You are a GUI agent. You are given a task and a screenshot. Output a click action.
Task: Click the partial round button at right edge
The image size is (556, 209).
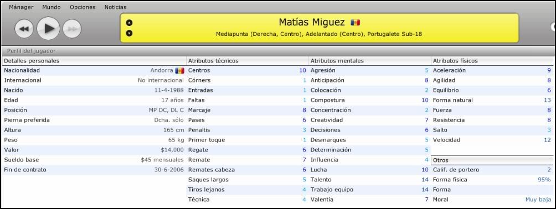[x=553, y=27]
